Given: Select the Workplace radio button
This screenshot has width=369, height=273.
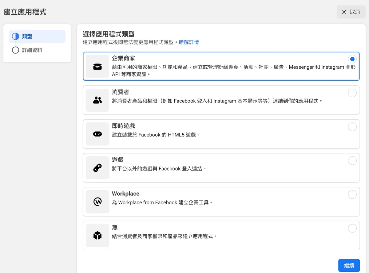Looking at the screenshot, I should point(352,194).
